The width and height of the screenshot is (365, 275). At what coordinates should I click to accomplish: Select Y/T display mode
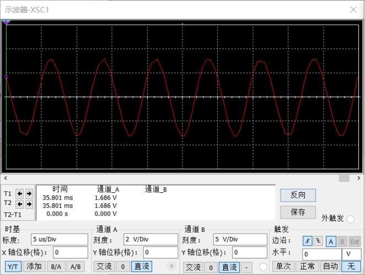pos(13,267)
